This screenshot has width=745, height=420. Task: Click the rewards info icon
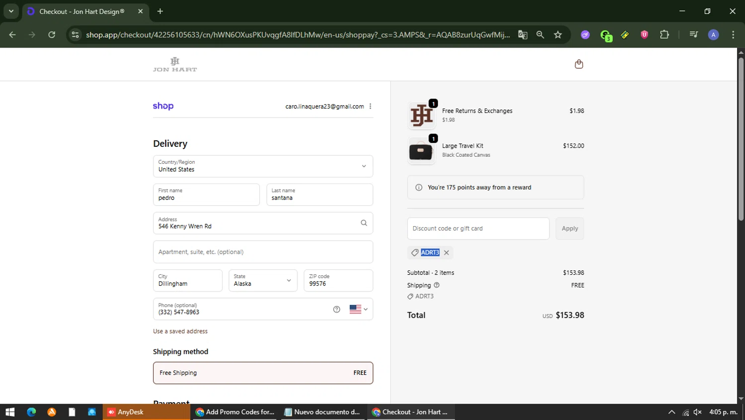coord(419,187)
